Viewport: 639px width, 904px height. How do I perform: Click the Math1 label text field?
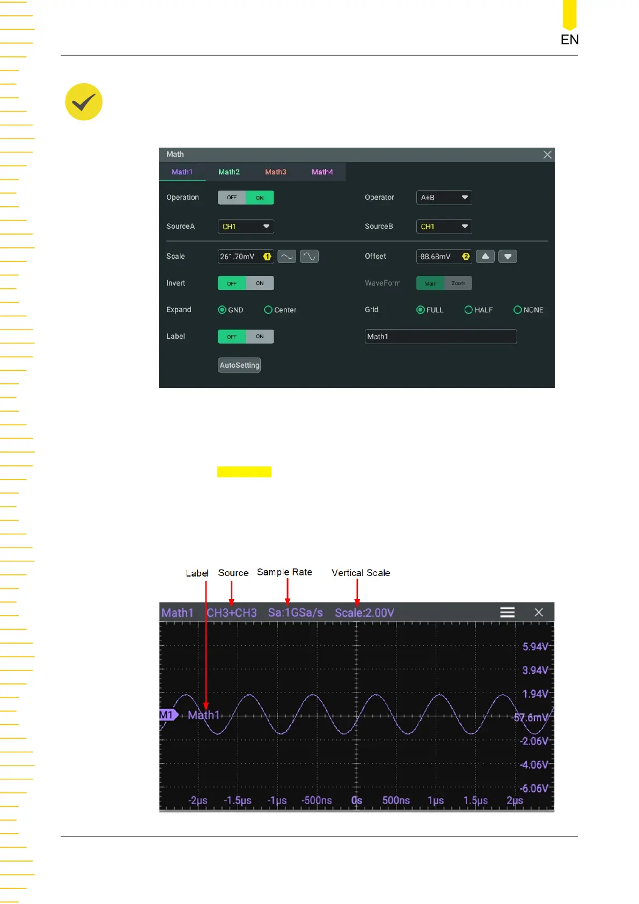pyautogui.click(x=441, y=337)
